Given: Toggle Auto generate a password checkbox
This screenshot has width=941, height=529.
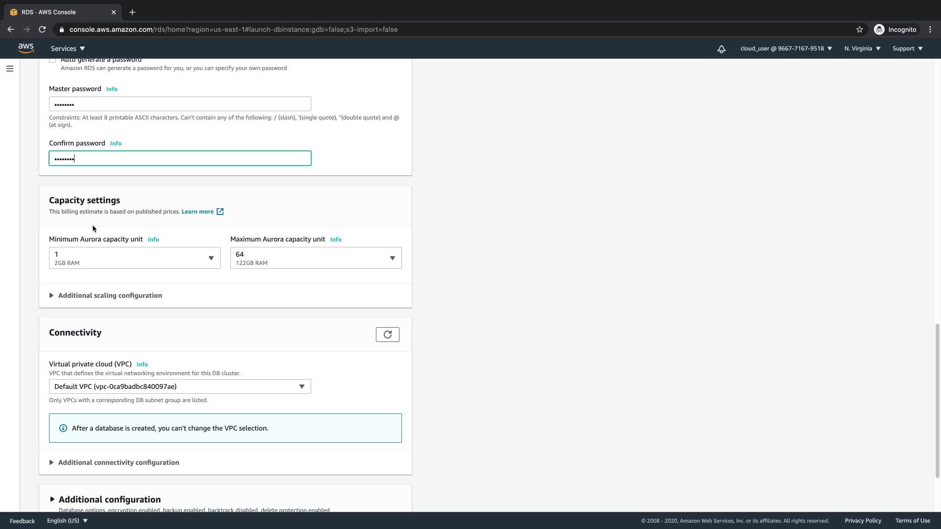Looking at the screenshot, I should [x=52, y=60].
